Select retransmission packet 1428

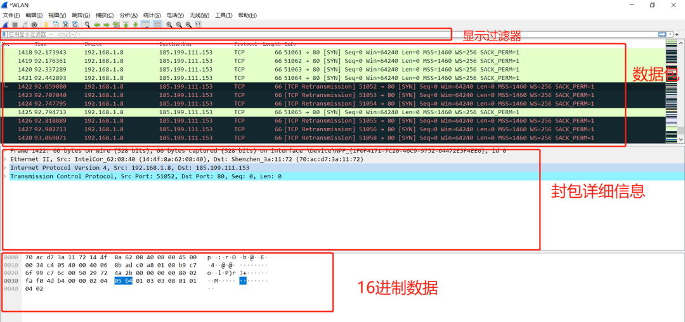click(x=332, y=138)
